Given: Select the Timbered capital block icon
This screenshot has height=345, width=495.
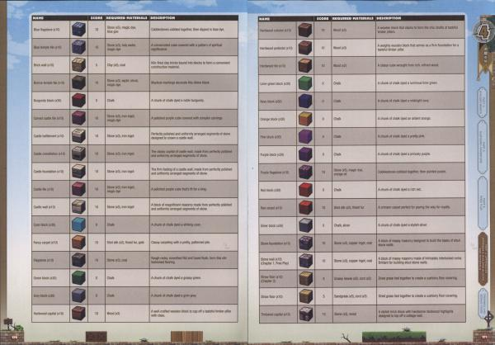Looking at the screenshot, I should click(x=305, y=314).
